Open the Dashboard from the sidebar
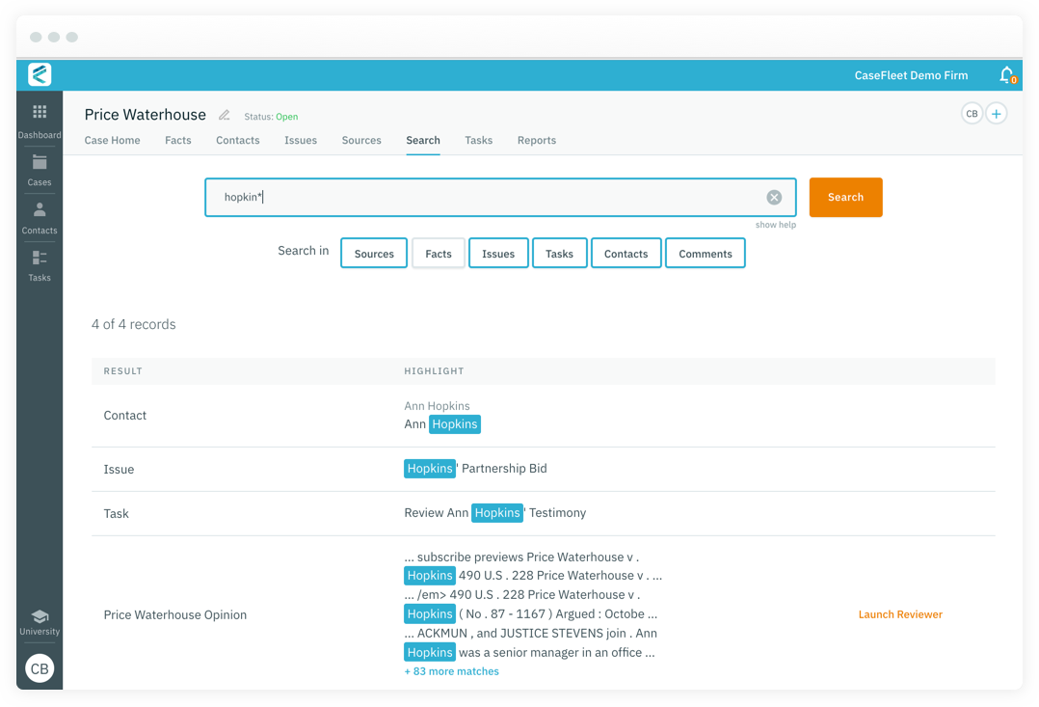Viewport: 1039px width, 707px height. point(40,119)
